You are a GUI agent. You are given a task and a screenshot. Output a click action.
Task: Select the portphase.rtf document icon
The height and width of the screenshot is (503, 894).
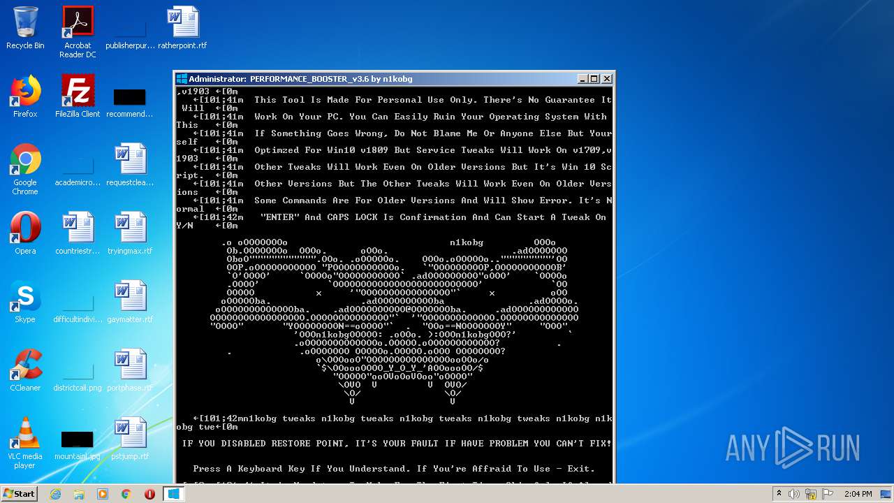pos(130,370)
